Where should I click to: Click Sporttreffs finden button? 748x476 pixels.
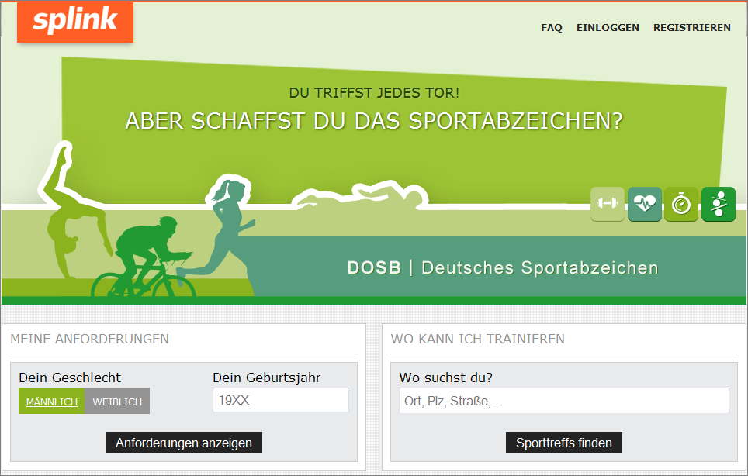click(x=564, y=443)
